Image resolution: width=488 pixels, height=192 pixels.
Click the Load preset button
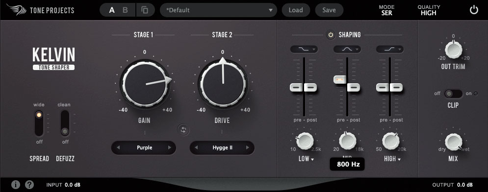coord(296,10)
